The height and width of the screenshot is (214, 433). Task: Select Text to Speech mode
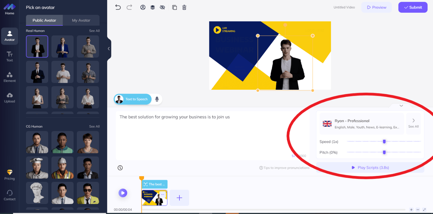pyautogui.click(x=133, y=99)
